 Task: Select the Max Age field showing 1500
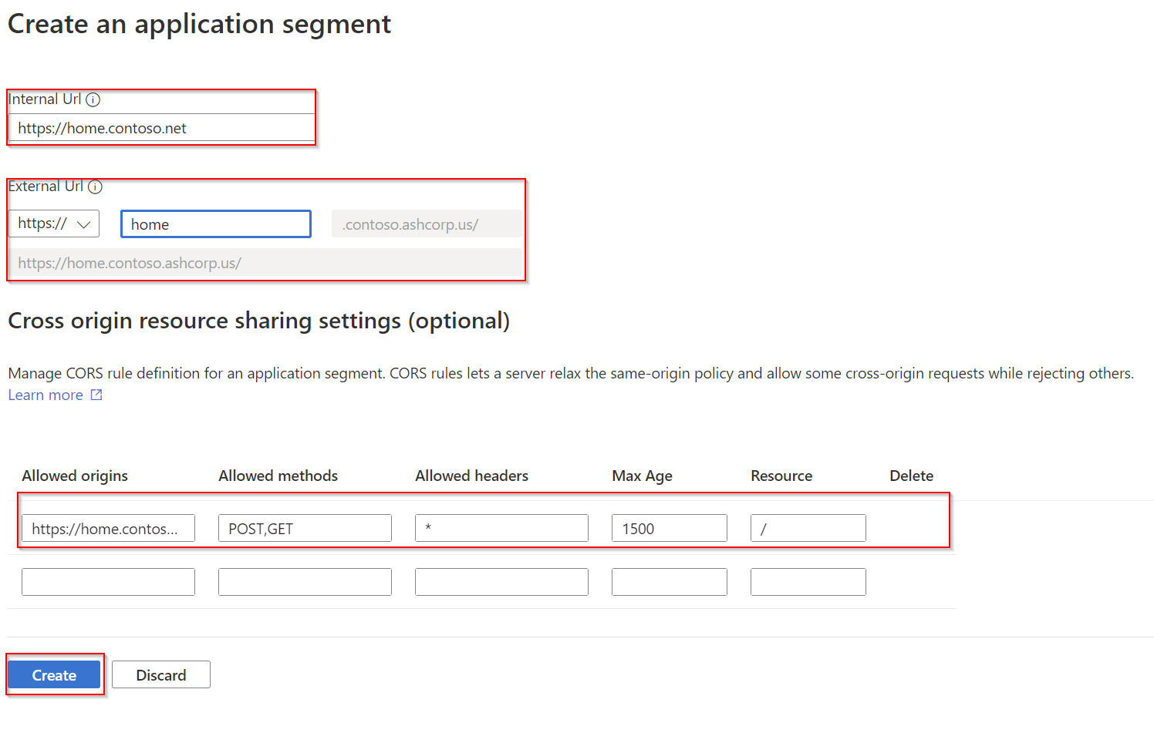pos(669,528)
